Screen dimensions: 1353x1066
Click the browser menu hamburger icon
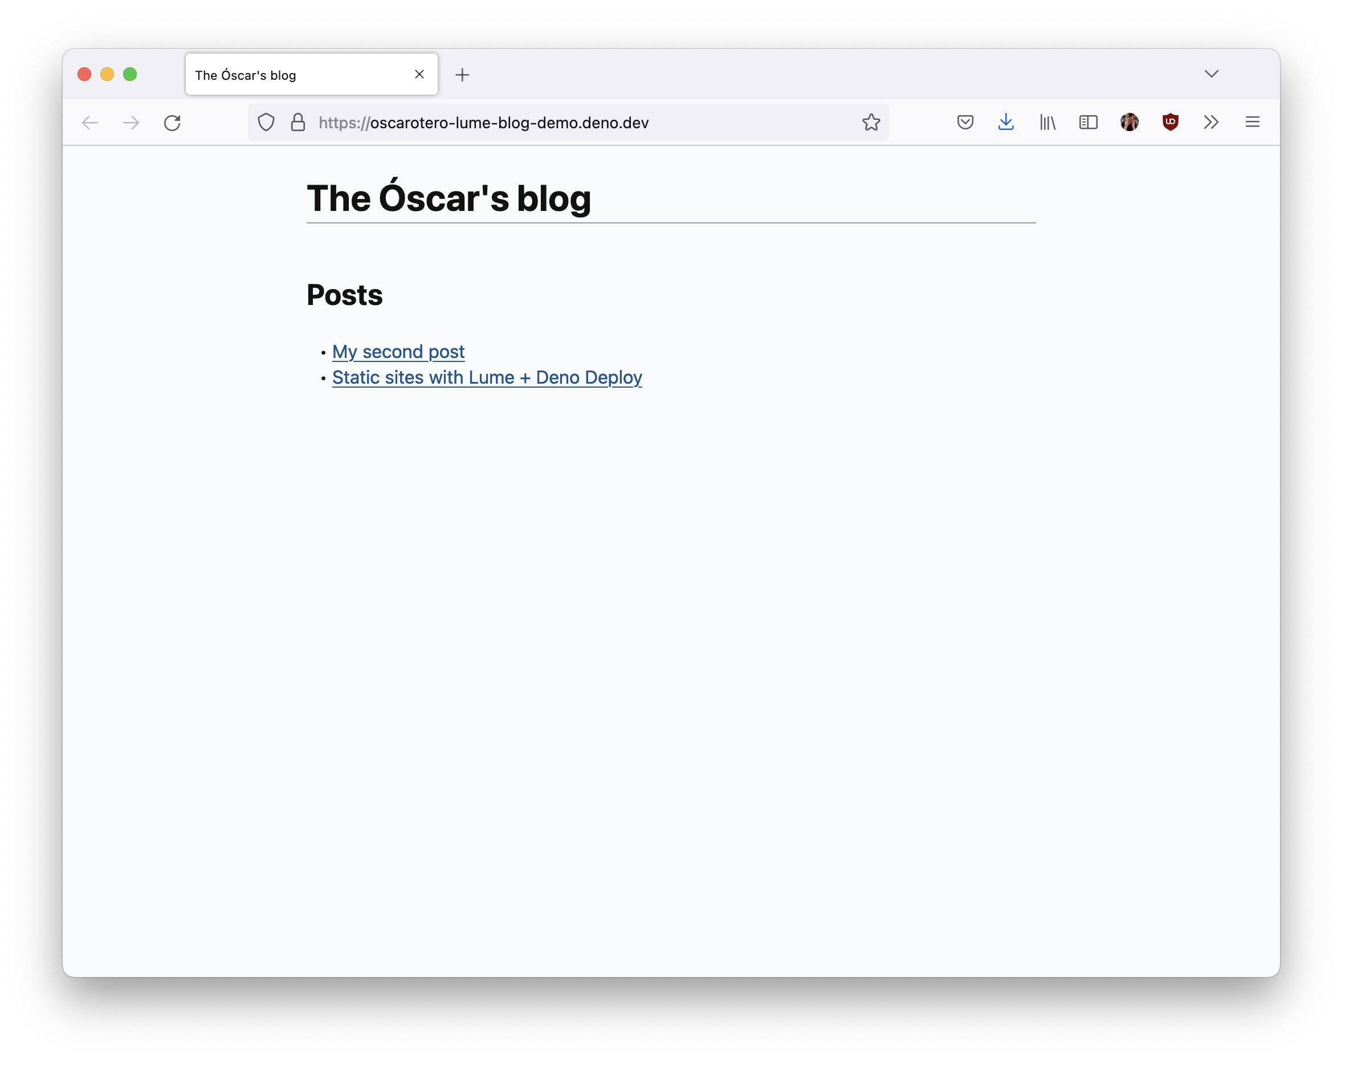1252,122
